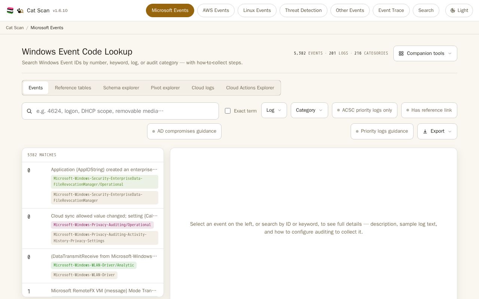
Task: Select event 'Application {AppIDString} created an enterprise'
Action: click(x=93, y=185)
